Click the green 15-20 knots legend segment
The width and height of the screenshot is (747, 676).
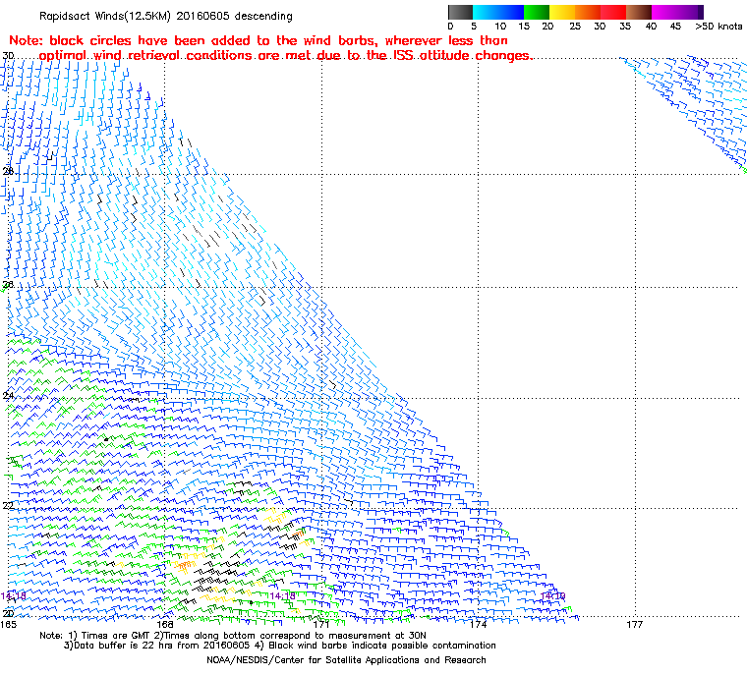pyautogui.click(x=537, y=12)
